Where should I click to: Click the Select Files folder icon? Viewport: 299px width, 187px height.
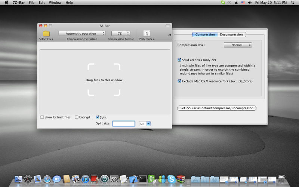coord(46,34)
